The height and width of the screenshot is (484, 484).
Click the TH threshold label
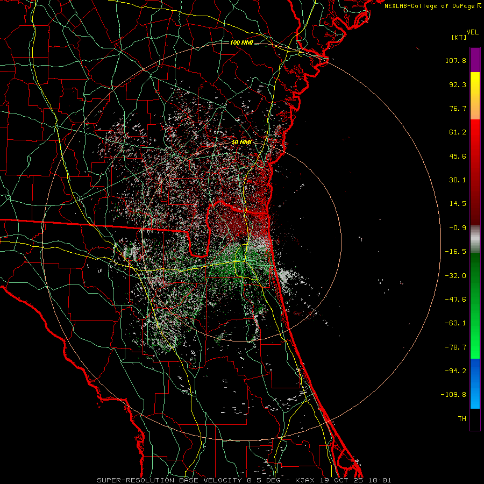462,419
